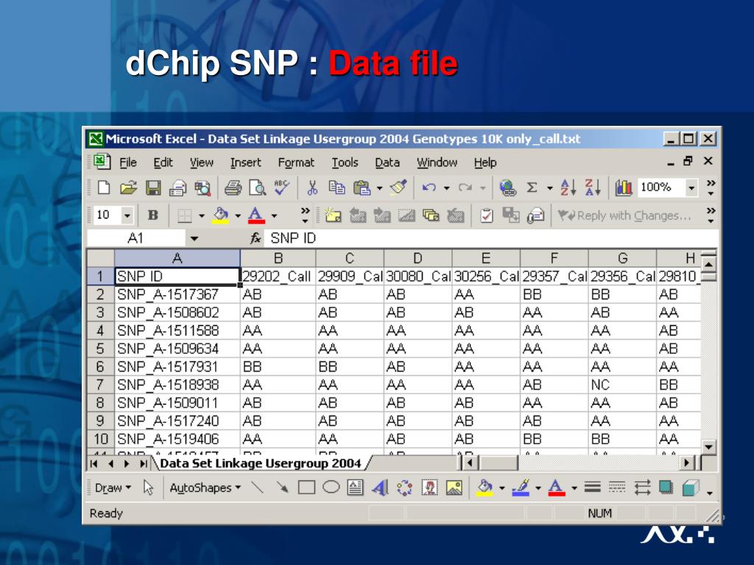This screenshot has width=754, height=565.
Task: Click the Select Objects pointer tool
Action: (x=148, y=488)
